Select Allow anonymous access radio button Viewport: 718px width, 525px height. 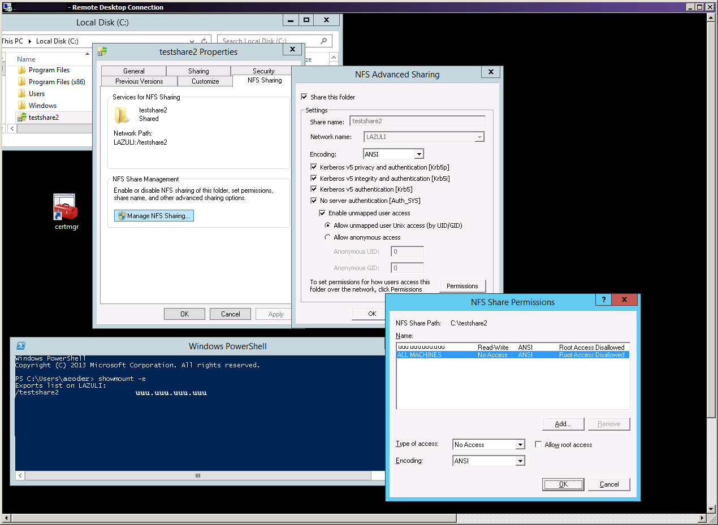(327, 237)
